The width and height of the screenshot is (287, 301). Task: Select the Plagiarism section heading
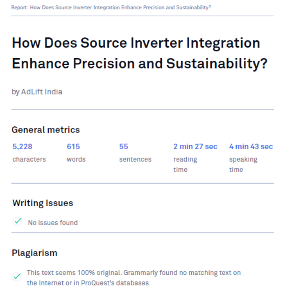pos(35,253)
